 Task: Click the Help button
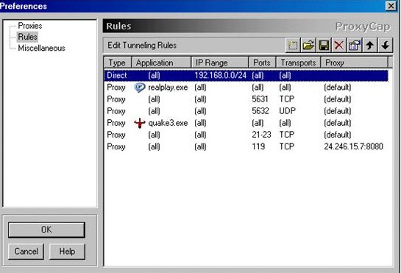pyautogui.click(x=67, y=251)
